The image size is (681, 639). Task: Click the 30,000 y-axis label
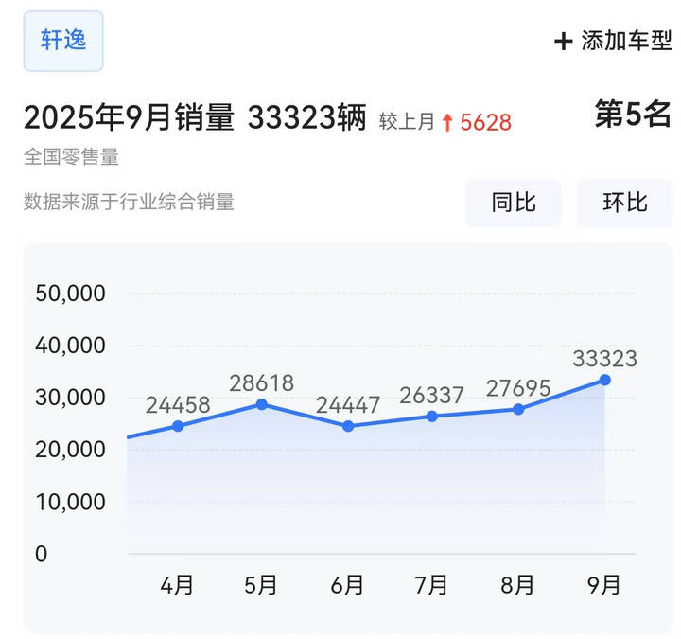point(70,398)
